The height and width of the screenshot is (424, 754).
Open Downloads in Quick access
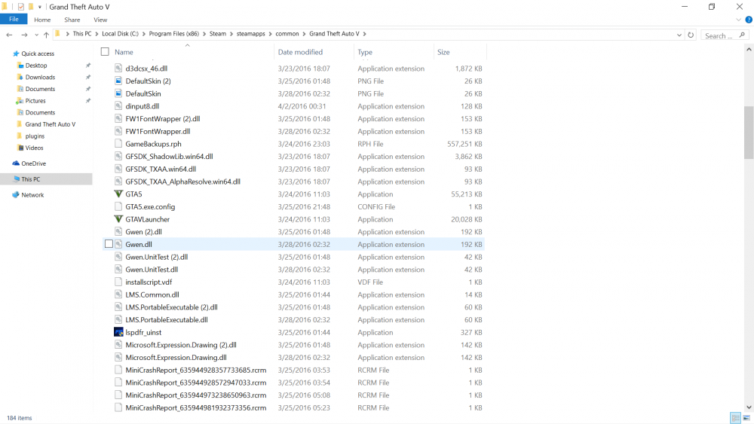pyautogui.click(x=40, y=78)
